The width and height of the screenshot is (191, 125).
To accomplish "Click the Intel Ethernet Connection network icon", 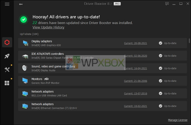I will coord(25,106).
